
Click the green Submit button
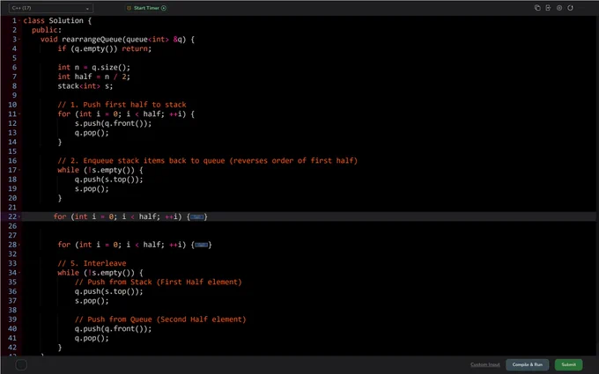(x=568, y=364)
